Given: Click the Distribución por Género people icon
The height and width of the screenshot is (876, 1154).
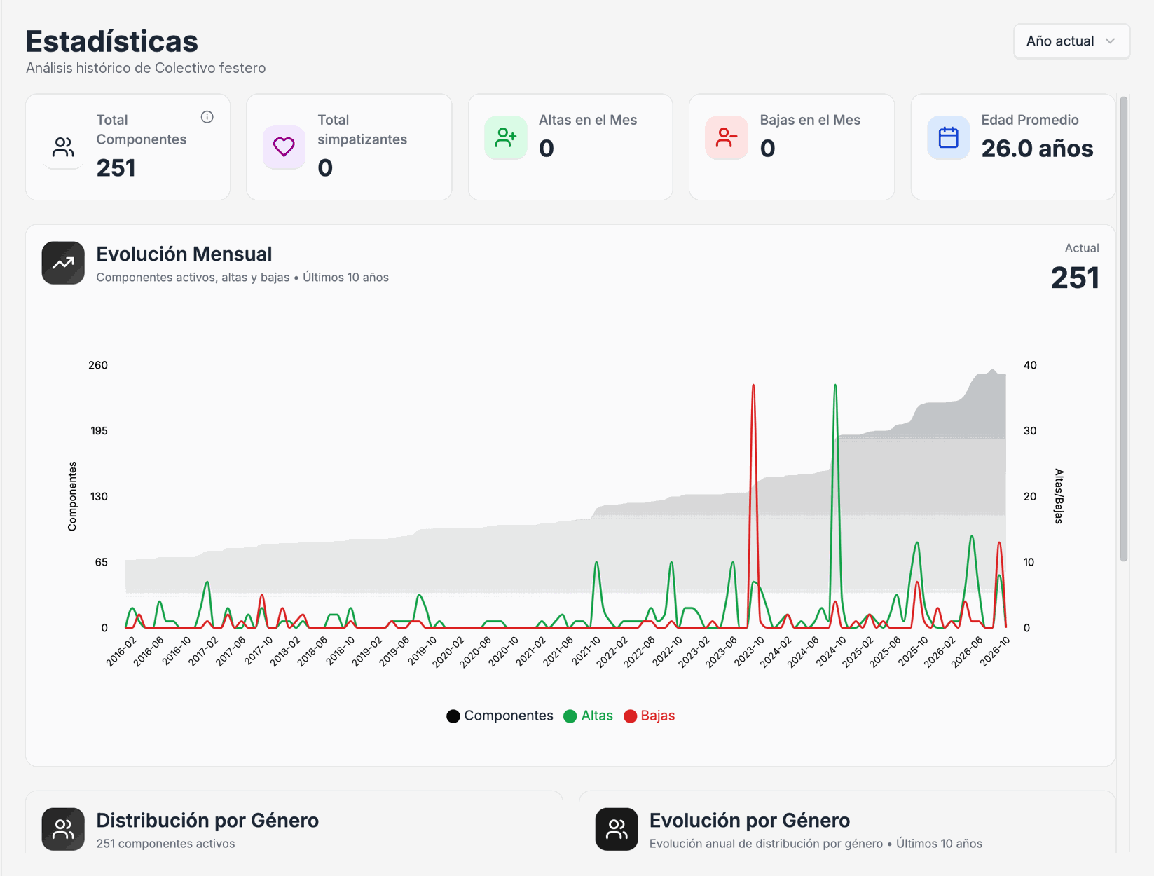Looking at the screenshot, I should [63, 829].
